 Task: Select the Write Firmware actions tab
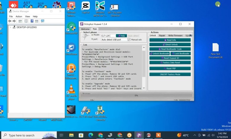point(175,35)
